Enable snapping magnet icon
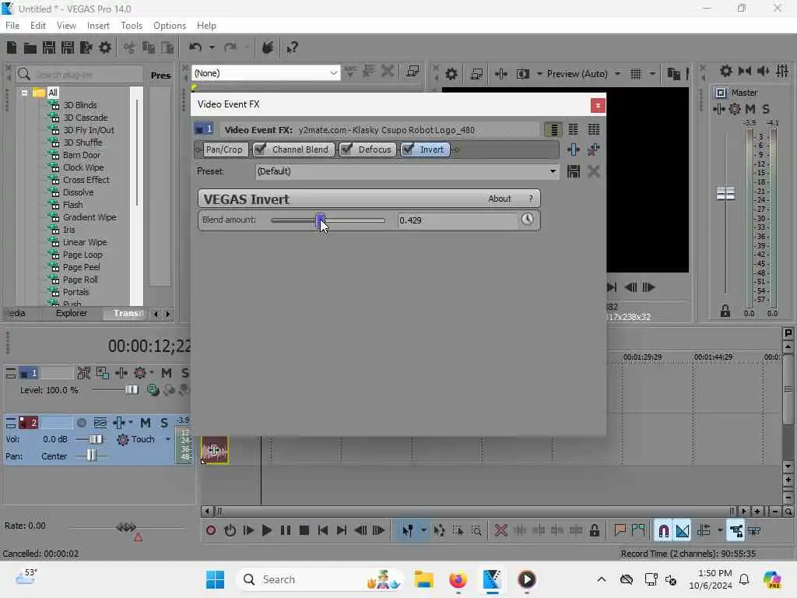 pyautogui.click(x=663, y=531)
